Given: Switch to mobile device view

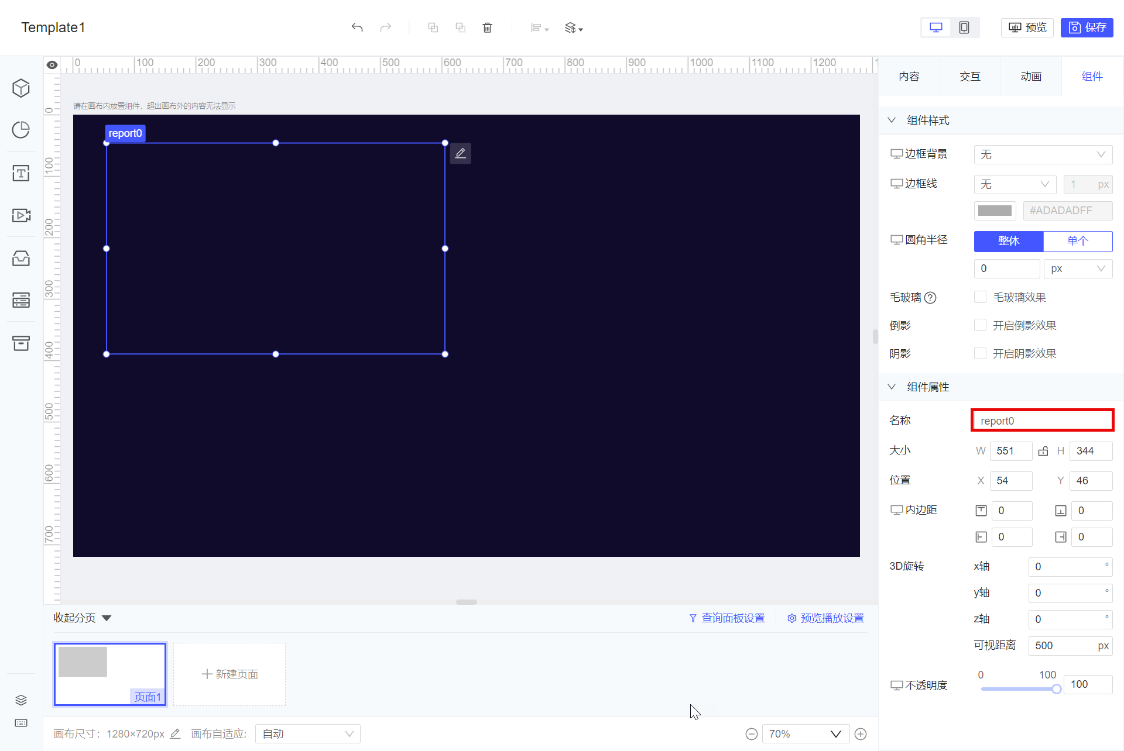Looking at the screenshot, I should [x=964, y=27].
